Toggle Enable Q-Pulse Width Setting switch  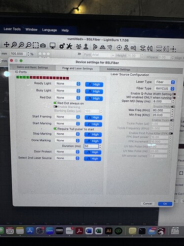(x=174, y=94)
